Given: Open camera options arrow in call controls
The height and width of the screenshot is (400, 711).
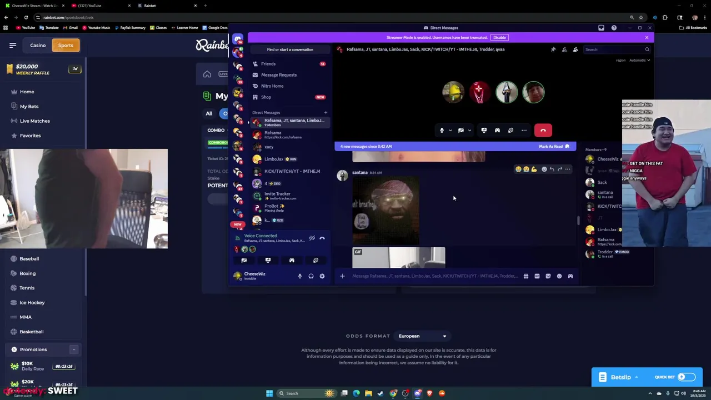Looking at the screenshot, I should coord(469,131).
